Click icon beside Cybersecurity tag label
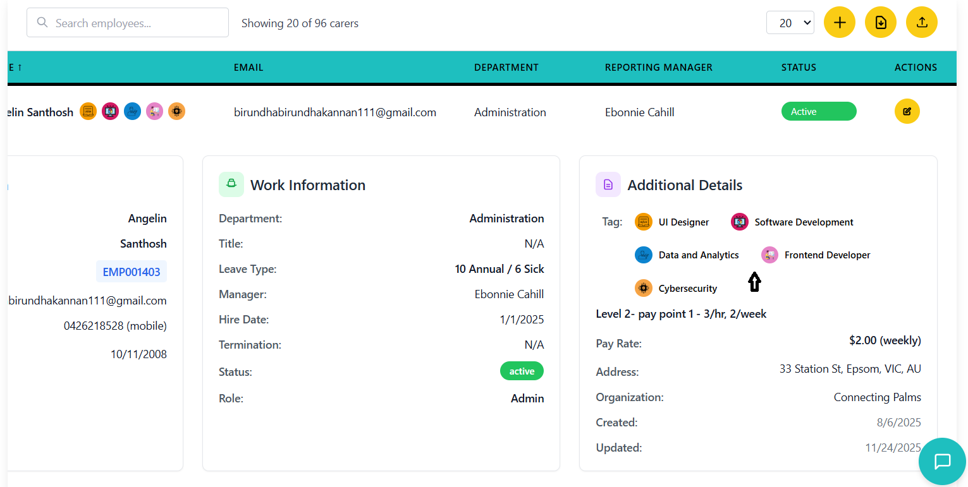This screenshot has width=968, height=487. [x=643, y=289]
